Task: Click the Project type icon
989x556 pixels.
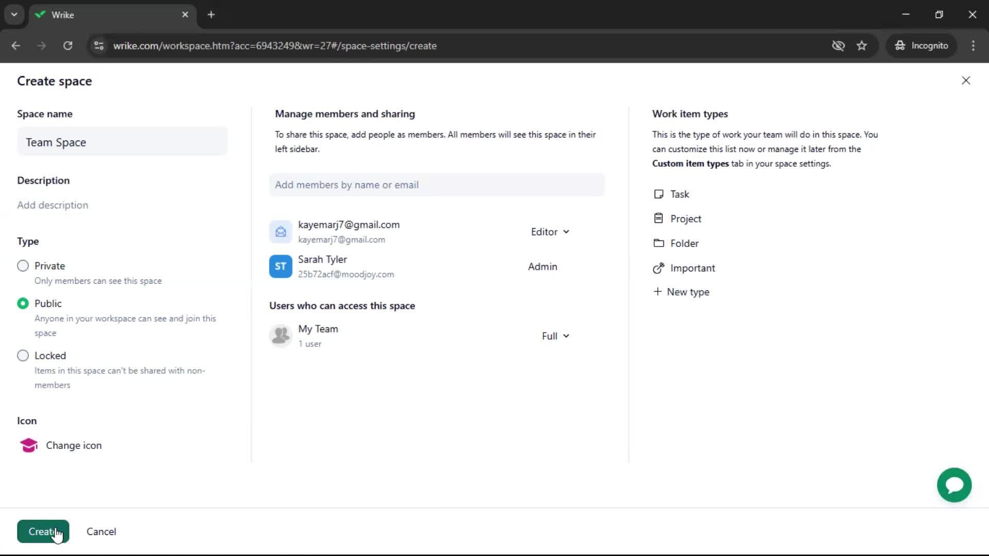Action: point(658,218)
